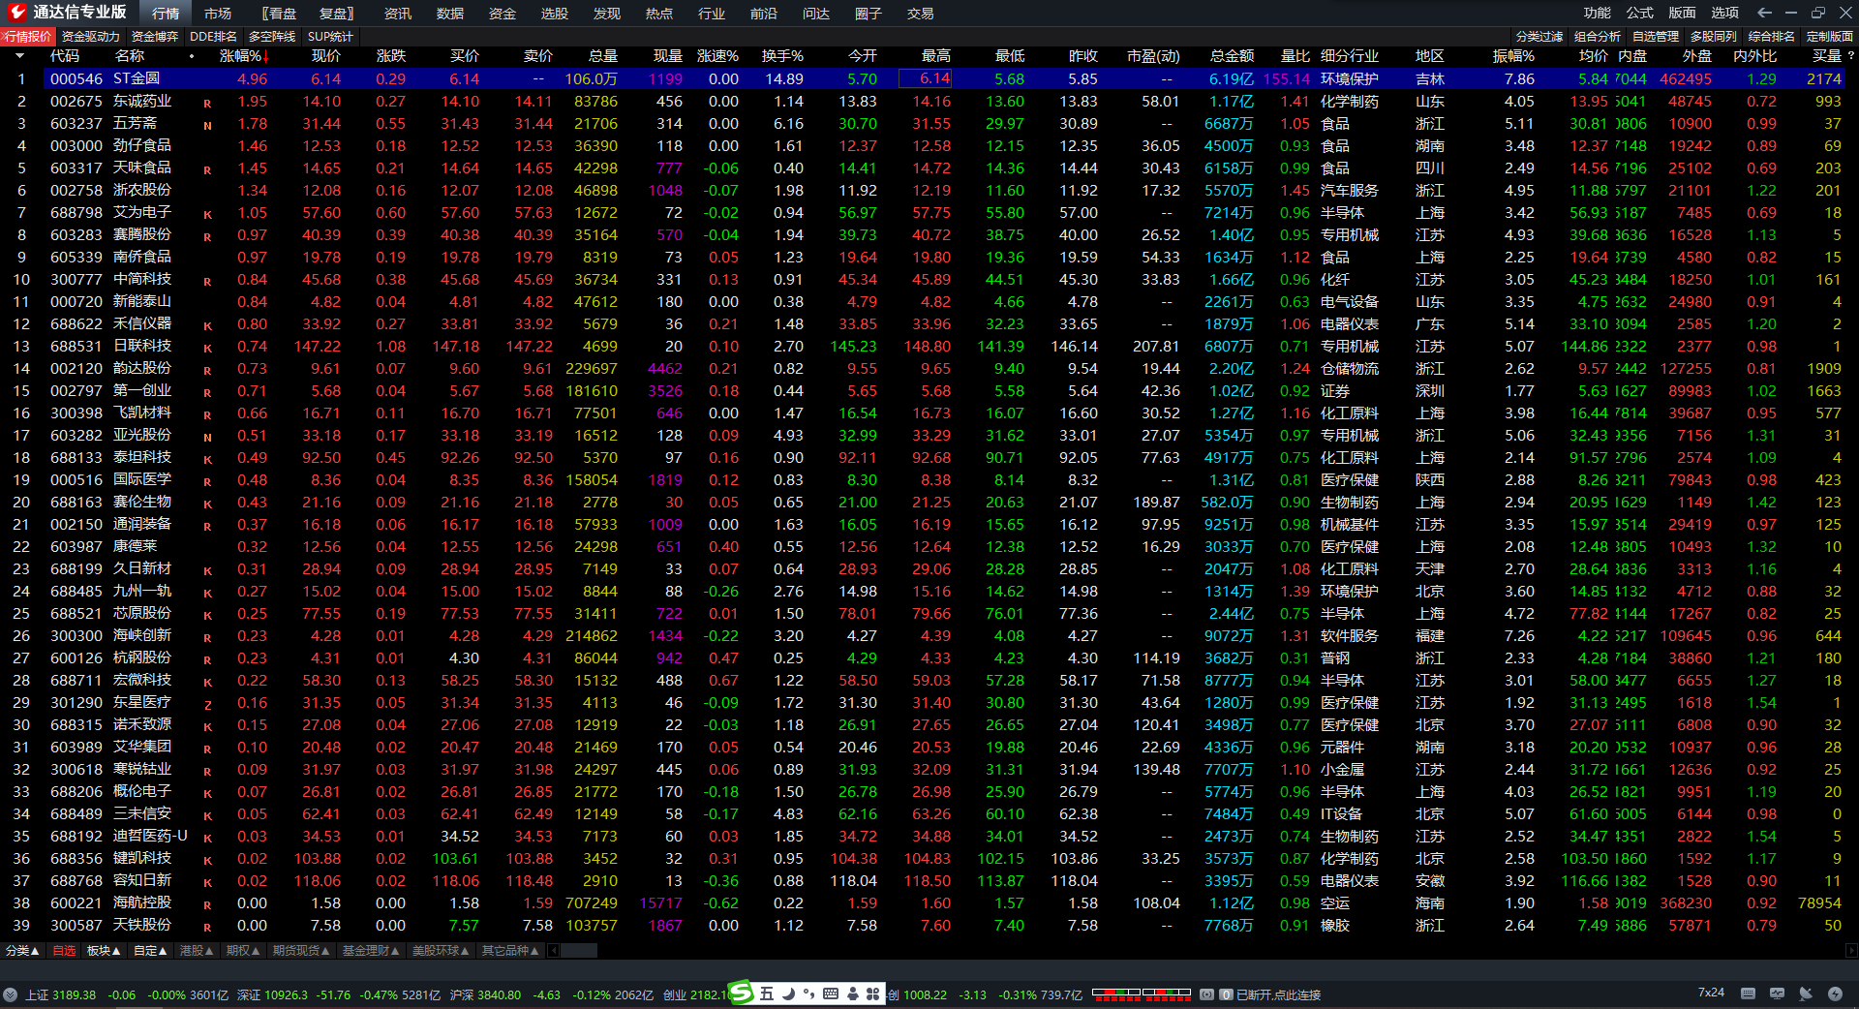The height and width of the screenshot is (1009, 1859).
Task: Select the ST金圆 stock row
Action: (x=922, y=78)
